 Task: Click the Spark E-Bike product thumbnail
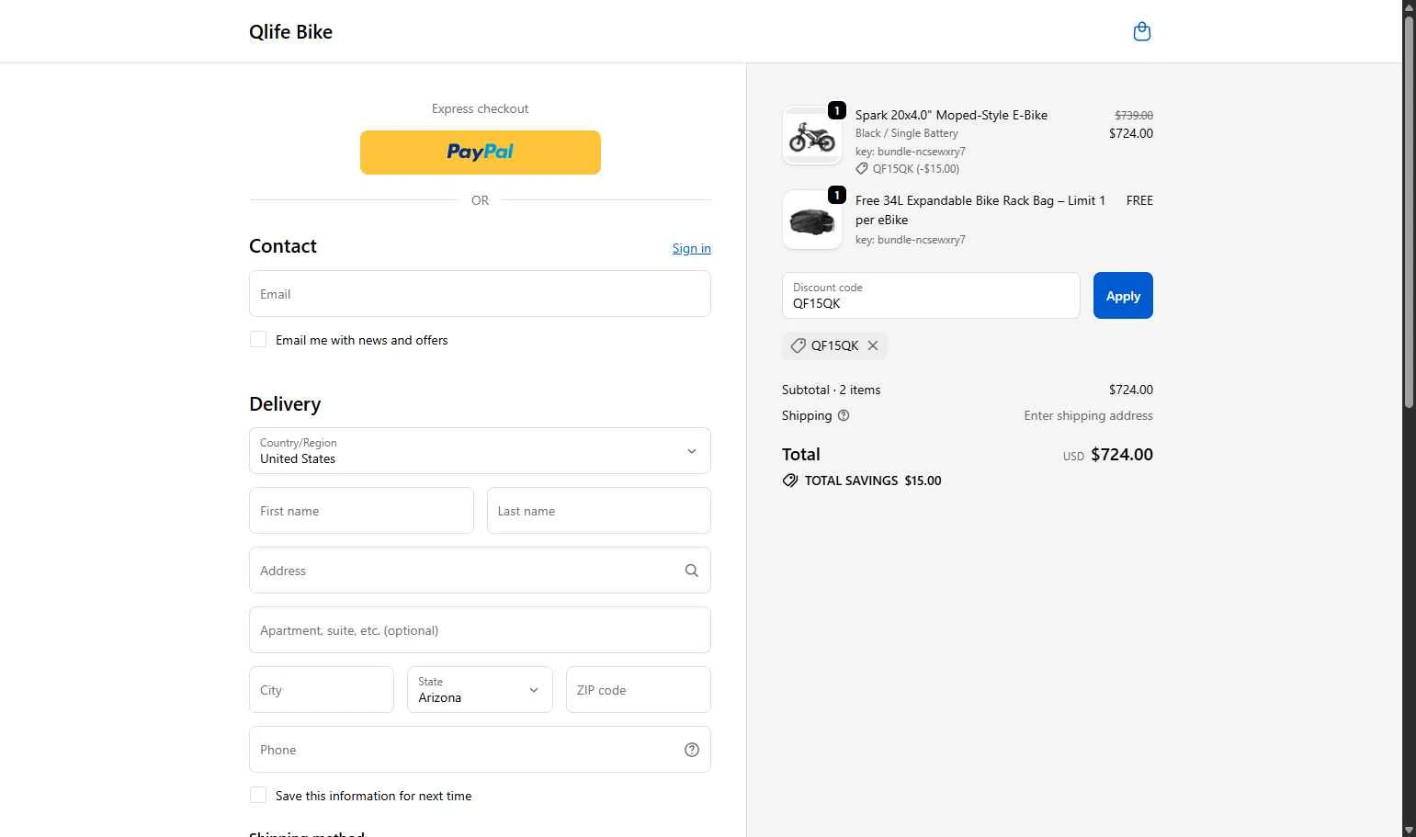812,136
